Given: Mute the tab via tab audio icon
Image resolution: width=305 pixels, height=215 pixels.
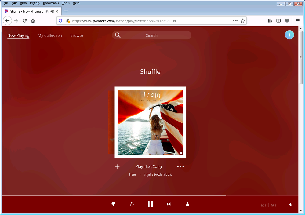Looking at the screenshot, I should click(52, 11).
